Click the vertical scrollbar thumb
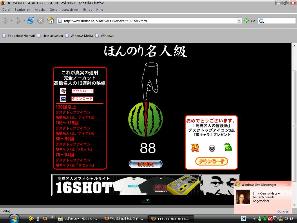Image resolution: width=297 pixels, height=223 pixels. [294, 126]
